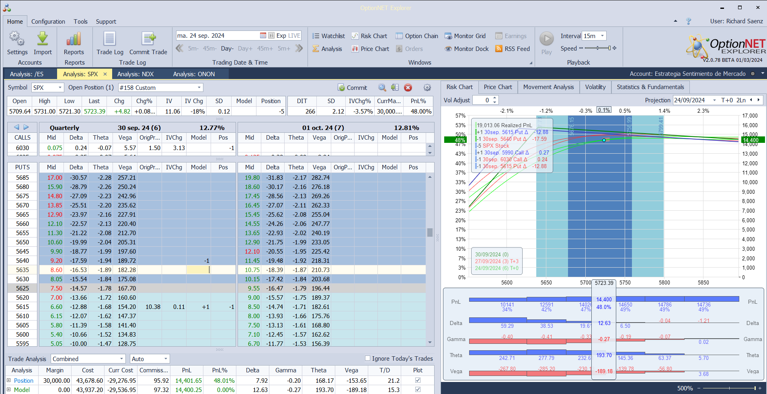Screen dimensions: 767x394
Task: Expand the Interval 15m dropdown
Action: point(602,36)
